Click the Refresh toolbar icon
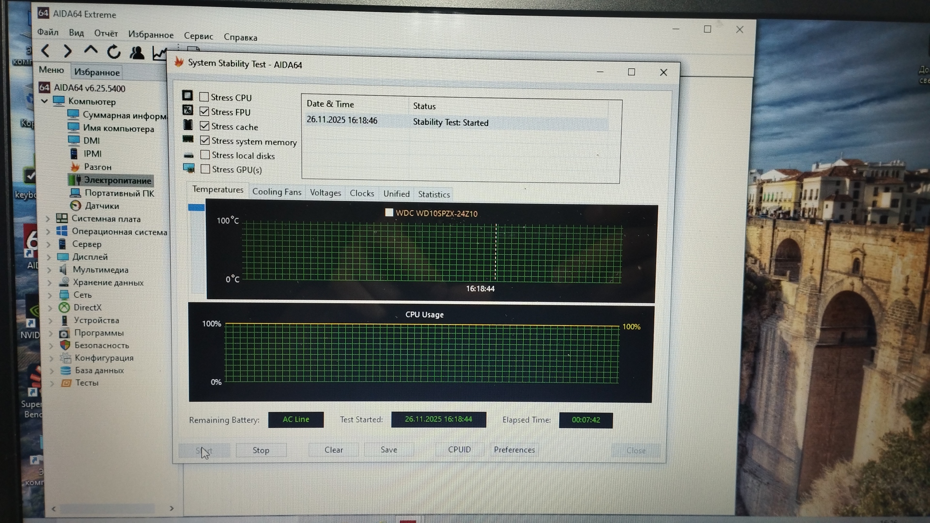930x523 pixels. (114, 52)
